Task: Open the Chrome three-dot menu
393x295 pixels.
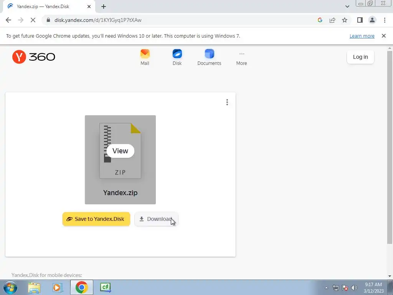Action: [x=385, y=20]
